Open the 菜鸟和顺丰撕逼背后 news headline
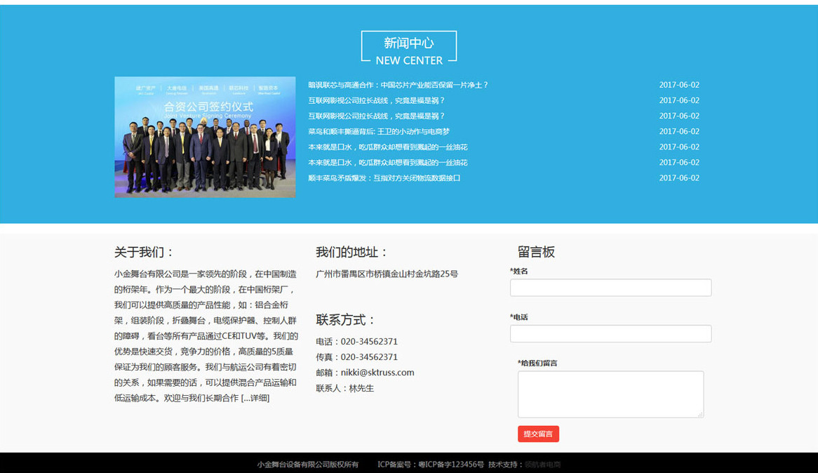 tap(379, 131)
